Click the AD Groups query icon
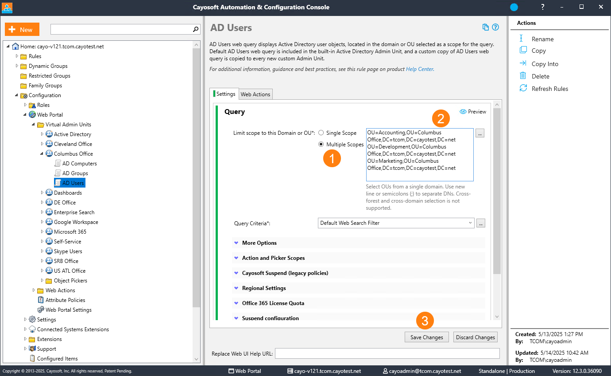Screen dimensions: 611x376 58,173
